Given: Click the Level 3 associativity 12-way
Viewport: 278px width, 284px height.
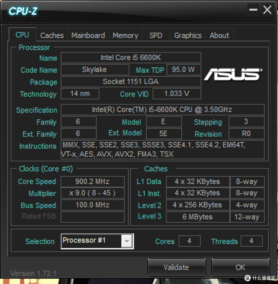Looking at the screenshot, I should [247, 217].
